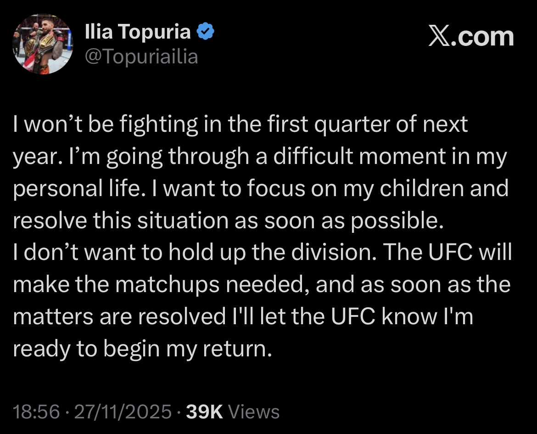Click the 27/11/2025 post date
The width and height of the screenshot is (537, 434).
(123, 411)
